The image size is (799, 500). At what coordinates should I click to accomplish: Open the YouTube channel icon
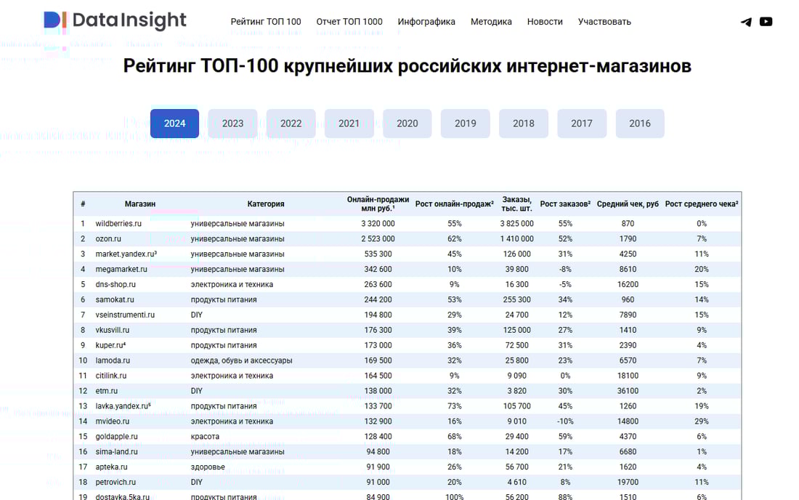coord(766,22)
